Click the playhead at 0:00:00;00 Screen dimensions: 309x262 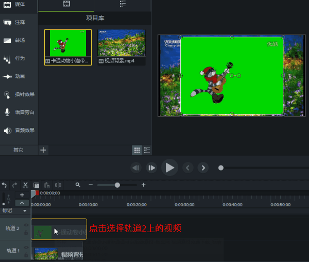coord(33,193)
